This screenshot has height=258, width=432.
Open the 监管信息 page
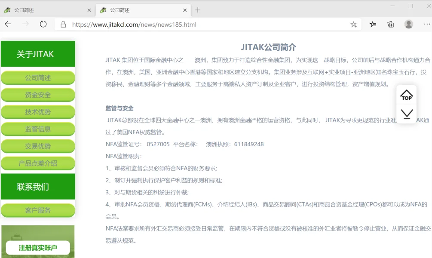[x=38, y=129]
